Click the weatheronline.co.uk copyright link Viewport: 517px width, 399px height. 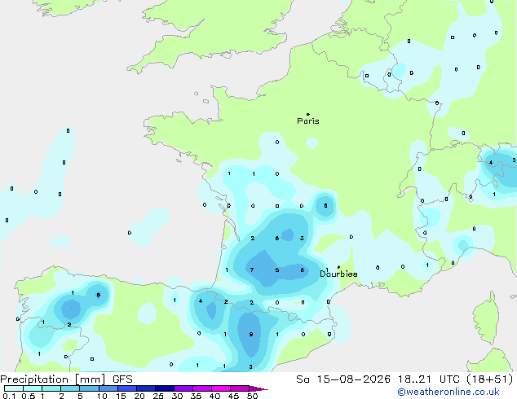[449, 392]
